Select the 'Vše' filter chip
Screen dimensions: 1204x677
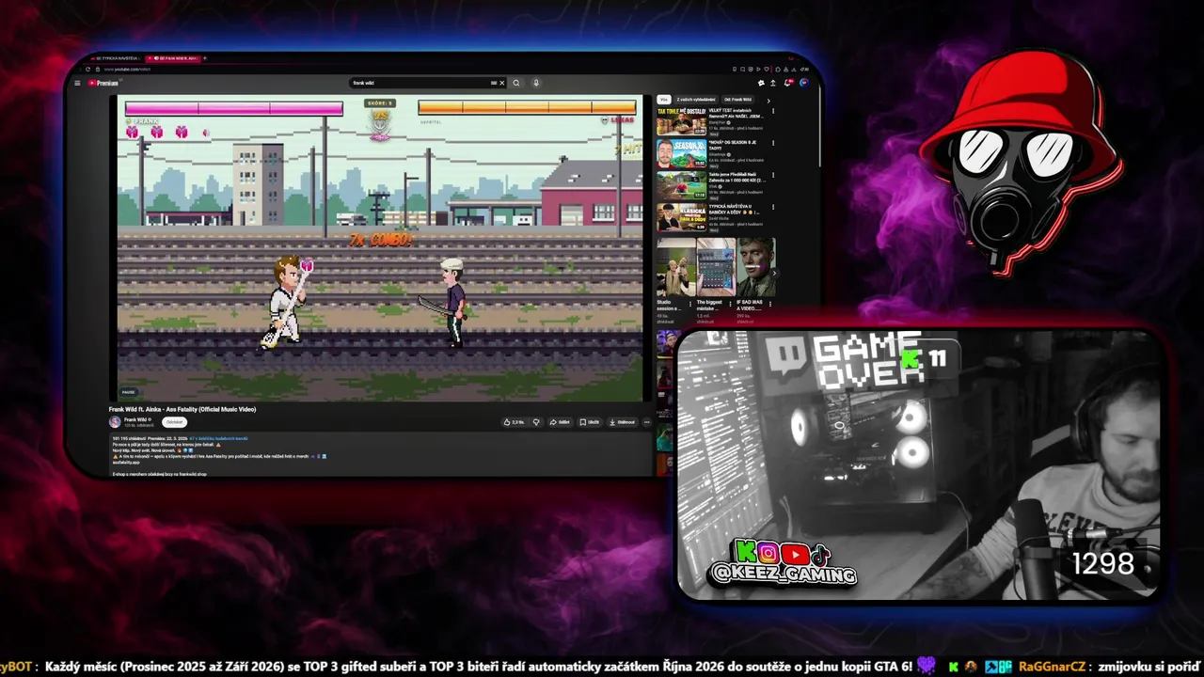point(663,100)
